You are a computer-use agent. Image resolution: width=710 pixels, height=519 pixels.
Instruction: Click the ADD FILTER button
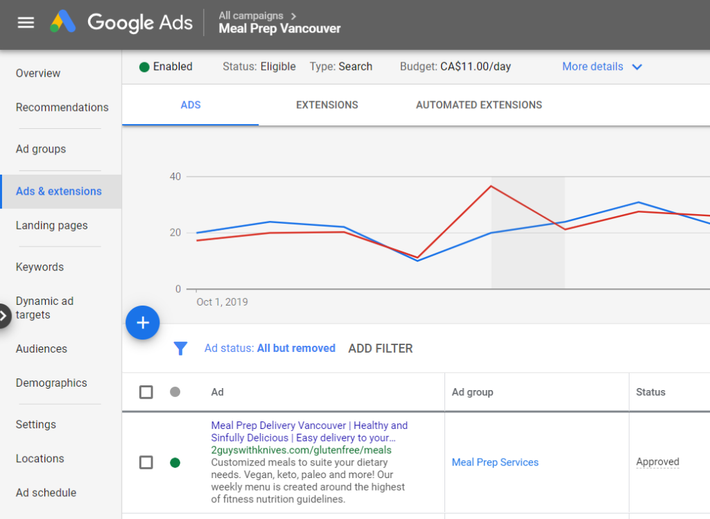coord(380,349)
